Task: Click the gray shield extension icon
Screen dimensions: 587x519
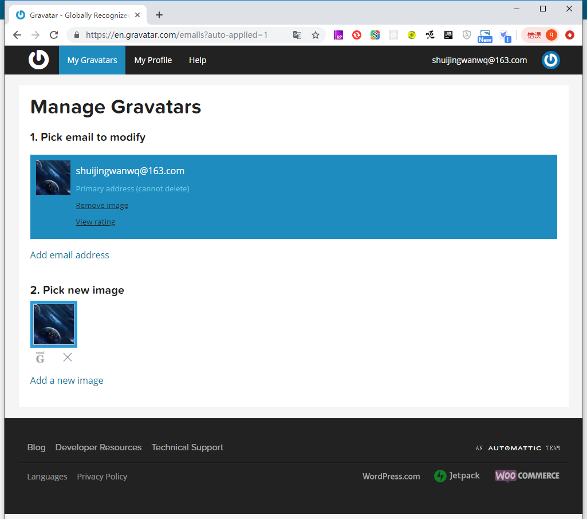Action: [x=467, y=35]
